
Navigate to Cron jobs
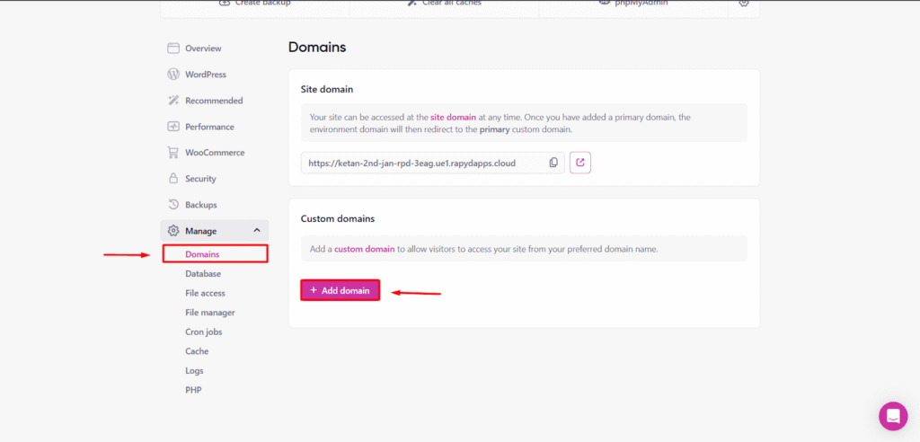(x=203, y=332)
